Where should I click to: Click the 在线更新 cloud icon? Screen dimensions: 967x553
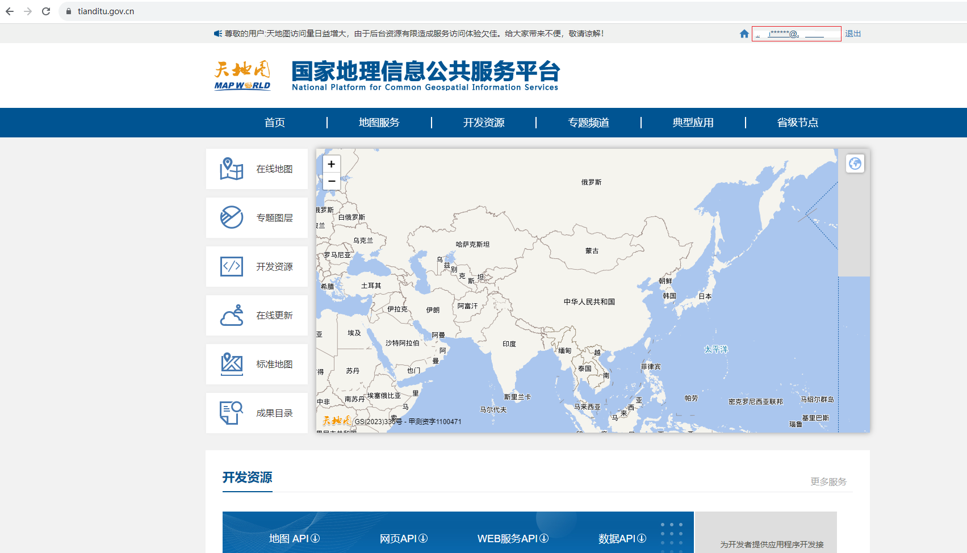coord(232,315)
